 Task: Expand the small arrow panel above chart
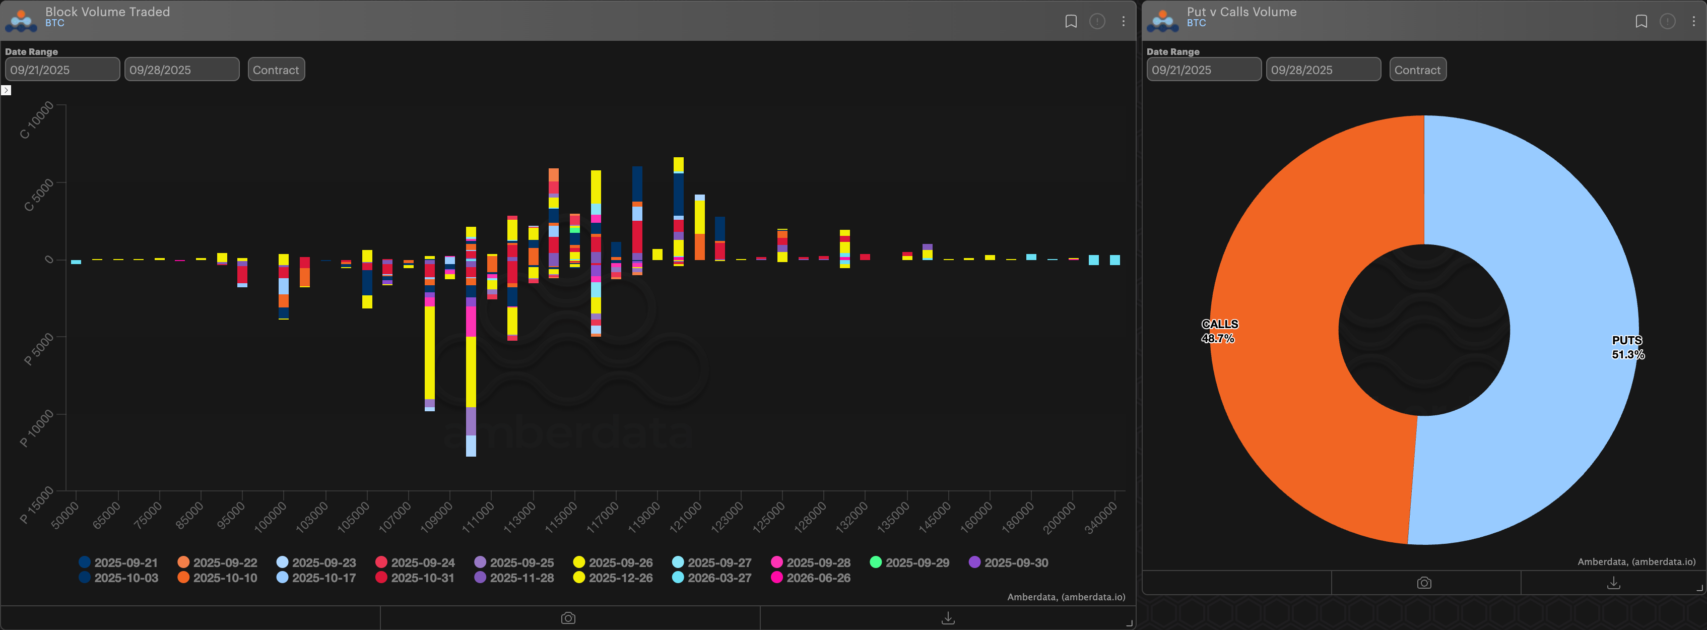coord(6,90)
